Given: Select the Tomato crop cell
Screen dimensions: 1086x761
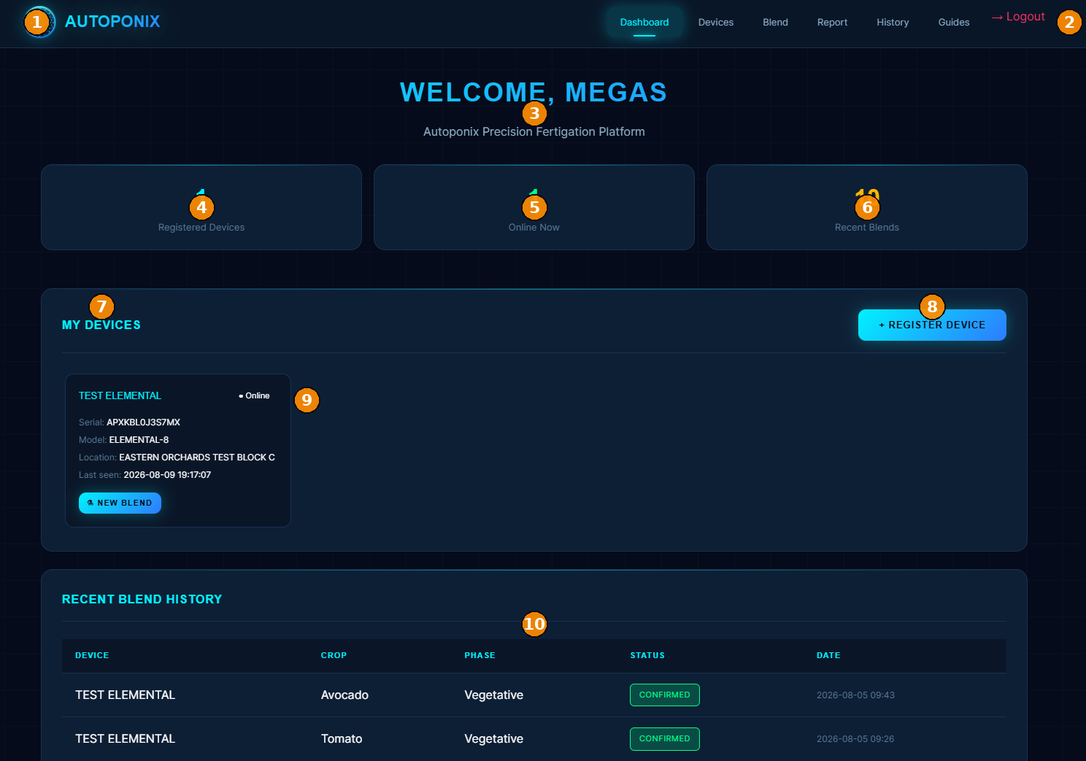Looking at the screenshot, I should coord(342,739).
